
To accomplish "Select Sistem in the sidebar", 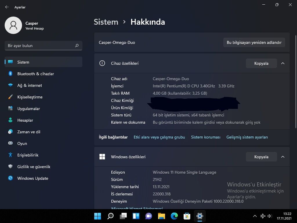I will click(44, 62).
